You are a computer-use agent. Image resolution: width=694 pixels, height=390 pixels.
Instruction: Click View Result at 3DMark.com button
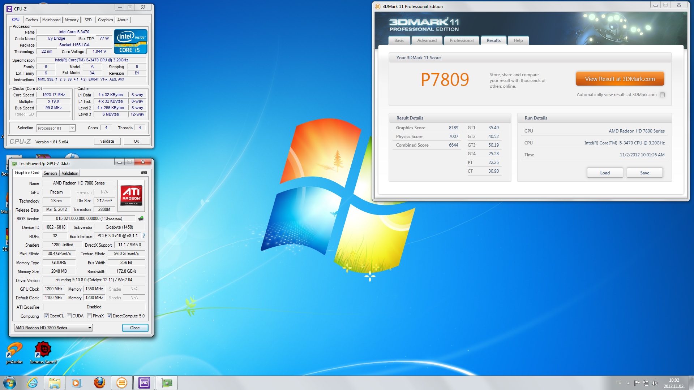point(620,79)
